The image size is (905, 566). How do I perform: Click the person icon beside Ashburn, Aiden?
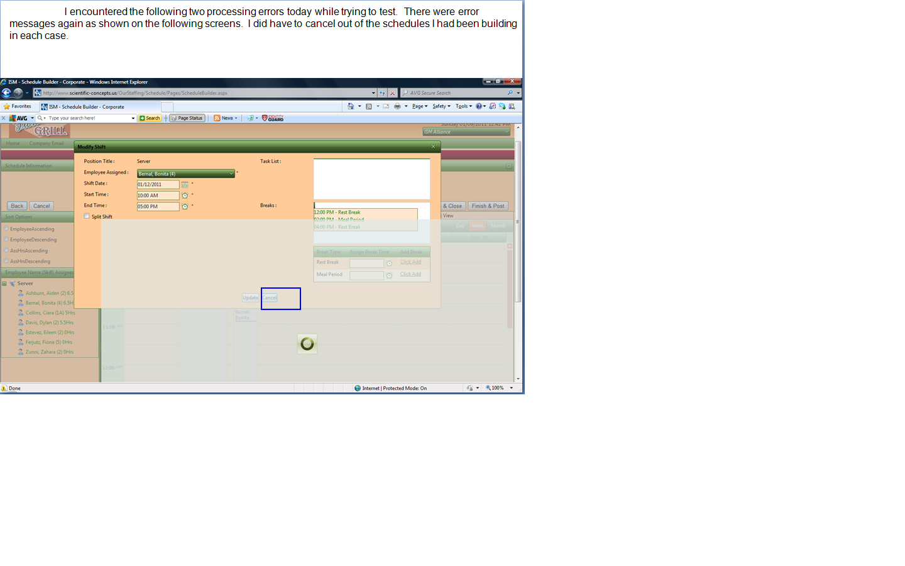pyautogui.click(x=21, y=293)
